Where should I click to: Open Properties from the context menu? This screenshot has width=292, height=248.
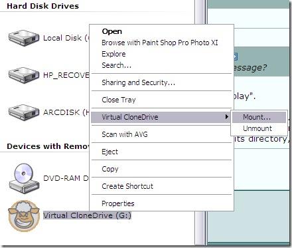[x=118, y=203]
